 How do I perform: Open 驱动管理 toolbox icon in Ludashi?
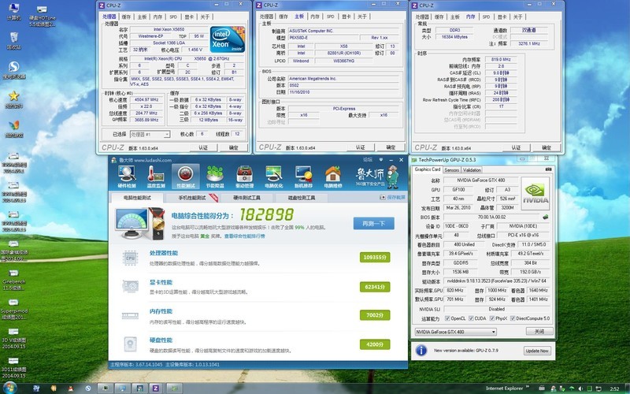244,177
